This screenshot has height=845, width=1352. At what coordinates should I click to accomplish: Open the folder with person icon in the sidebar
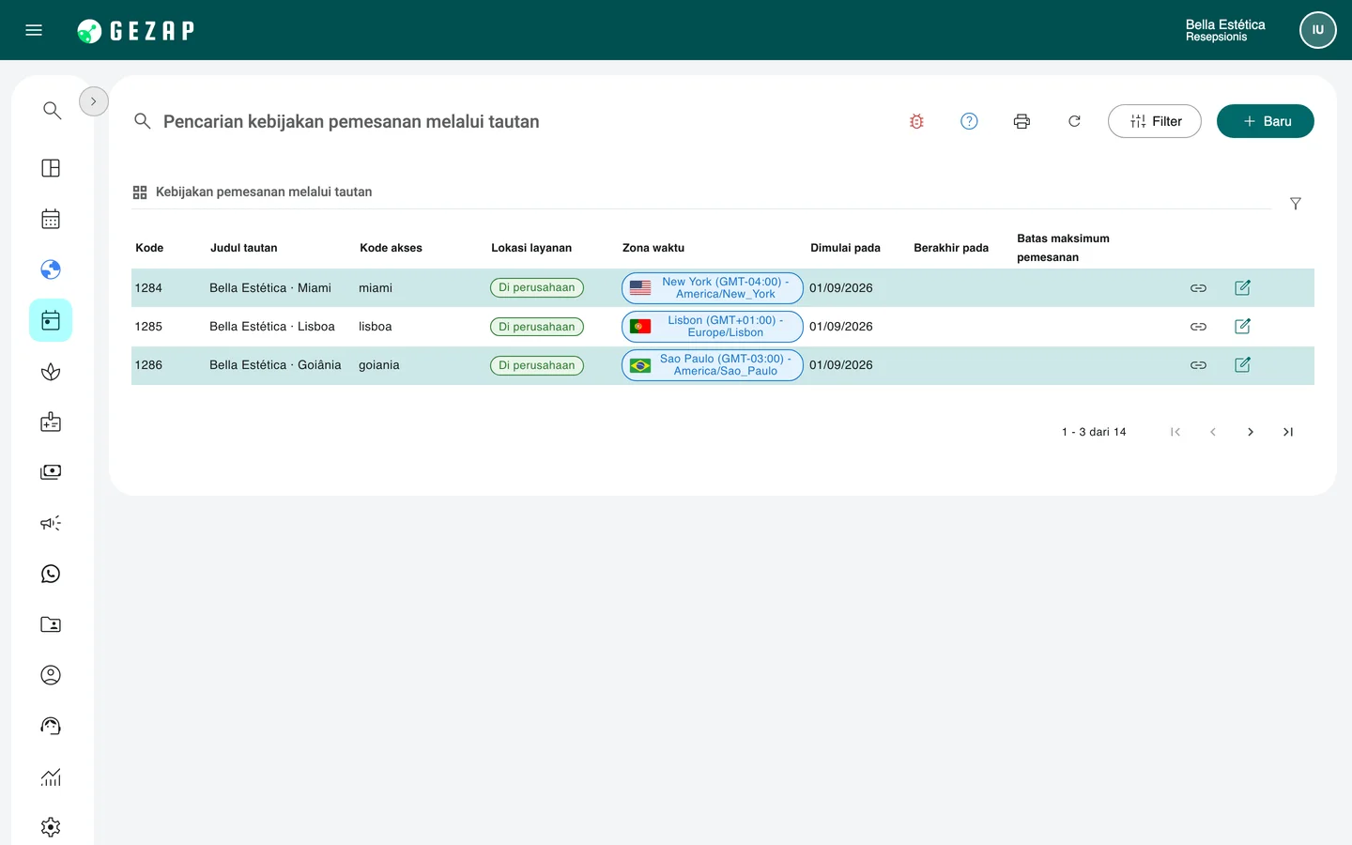tap(51, 624)
